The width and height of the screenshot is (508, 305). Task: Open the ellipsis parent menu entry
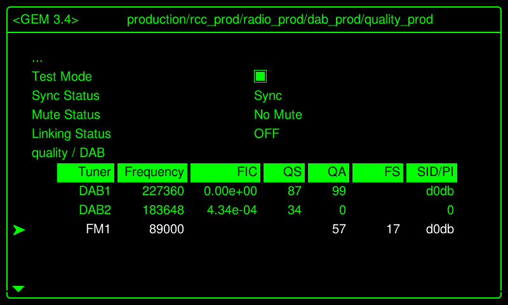pyautogui.click(x=37, y=58)
